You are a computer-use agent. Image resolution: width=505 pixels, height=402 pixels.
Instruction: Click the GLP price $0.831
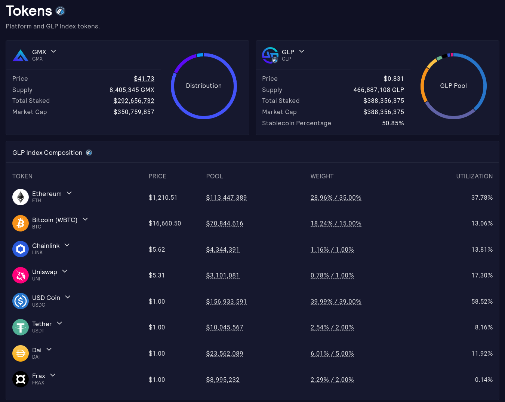point(394,79)
